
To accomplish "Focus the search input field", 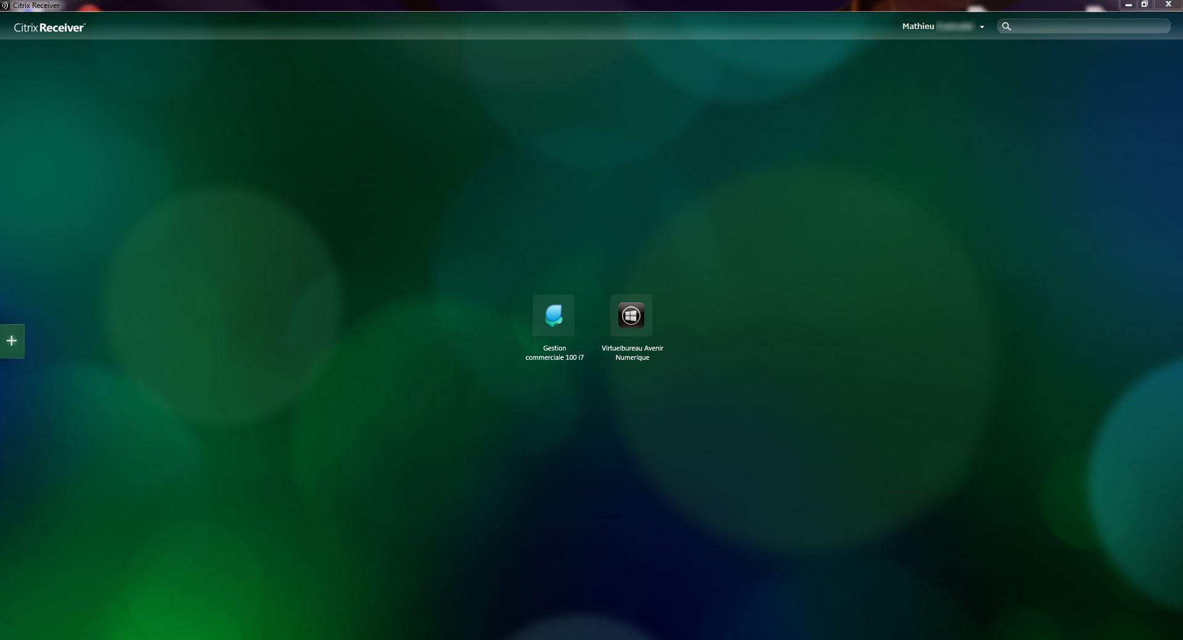I will 1090,27.
